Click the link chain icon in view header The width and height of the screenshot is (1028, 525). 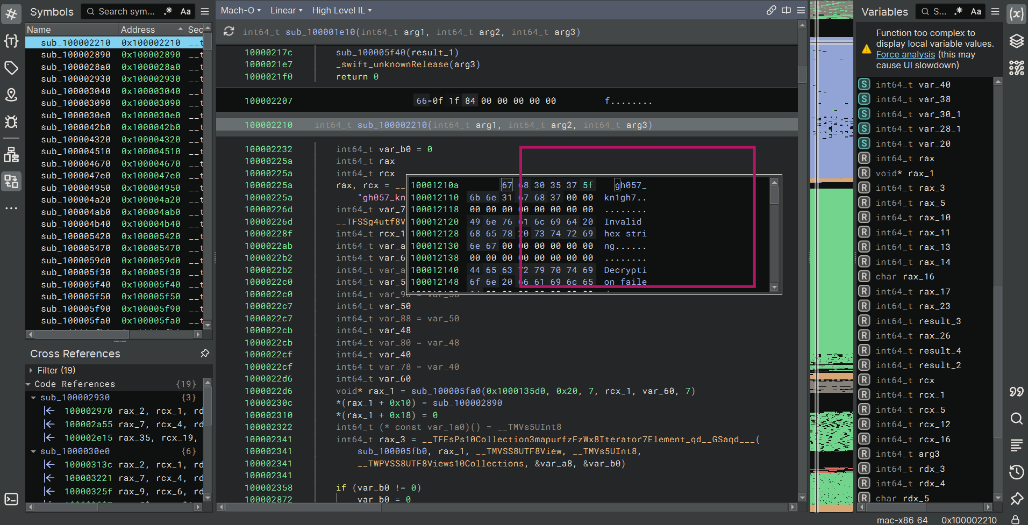(772, 10)
